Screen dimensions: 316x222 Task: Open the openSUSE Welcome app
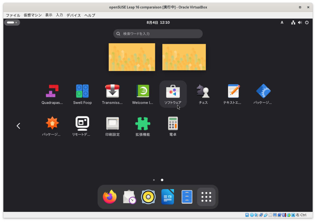143,94
